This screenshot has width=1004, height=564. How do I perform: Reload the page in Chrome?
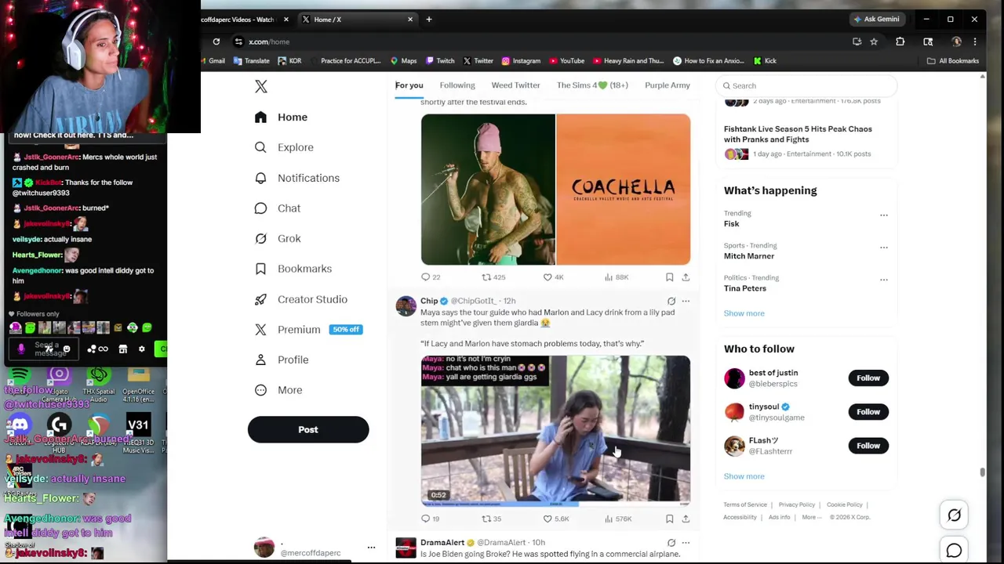pos(216,42)
